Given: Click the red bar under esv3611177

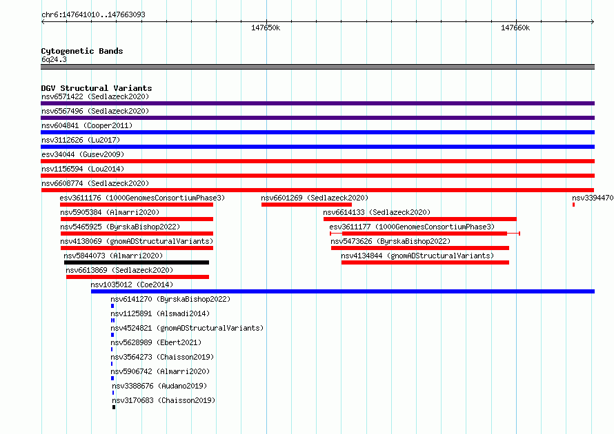Looking at the screenshot, I should [424, 234].
